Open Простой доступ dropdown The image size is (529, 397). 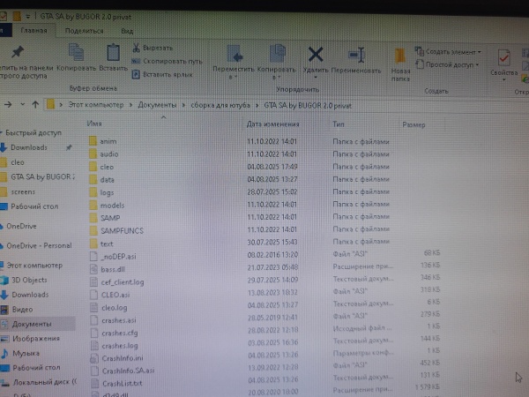tap(447, 64)
